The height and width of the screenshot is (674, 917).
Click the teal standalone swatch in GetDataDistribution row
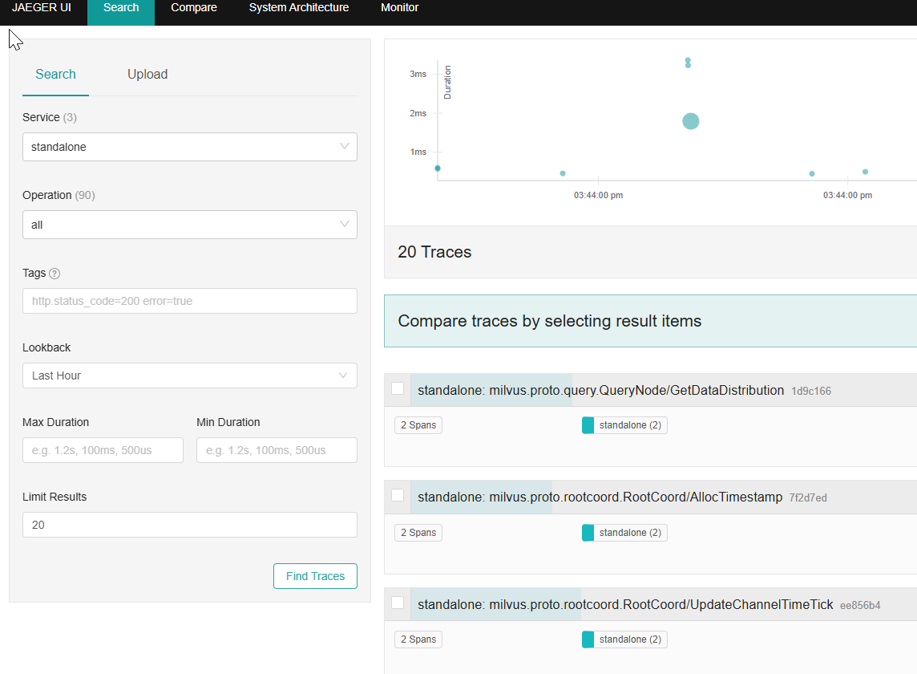(x=588, y=425)
